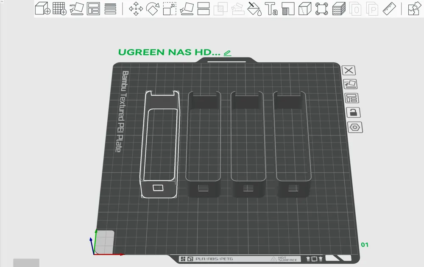Add a new plate with grid-plus icon
Viewport: 424px width, 267px height.
point(59,8)
